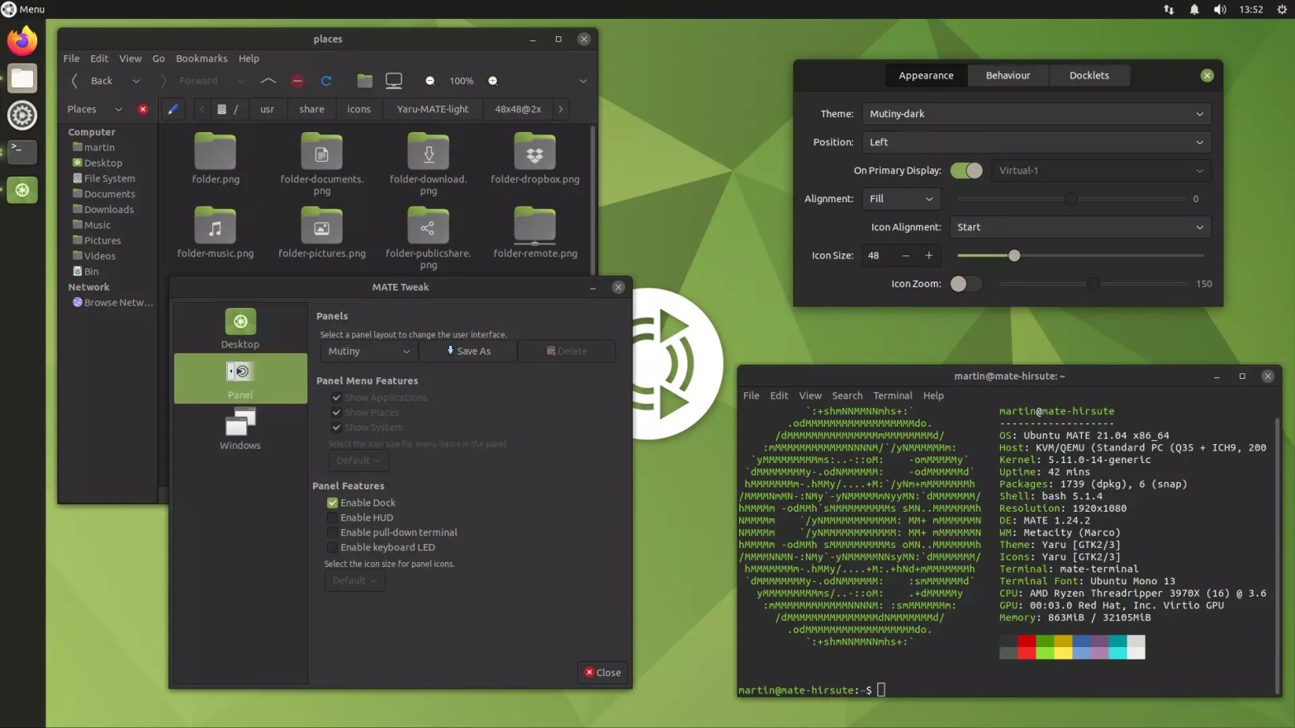The width and height of the screenshot is (1295, 728).
Task: Open the terminal from the dock
Action: pos(22,151)
